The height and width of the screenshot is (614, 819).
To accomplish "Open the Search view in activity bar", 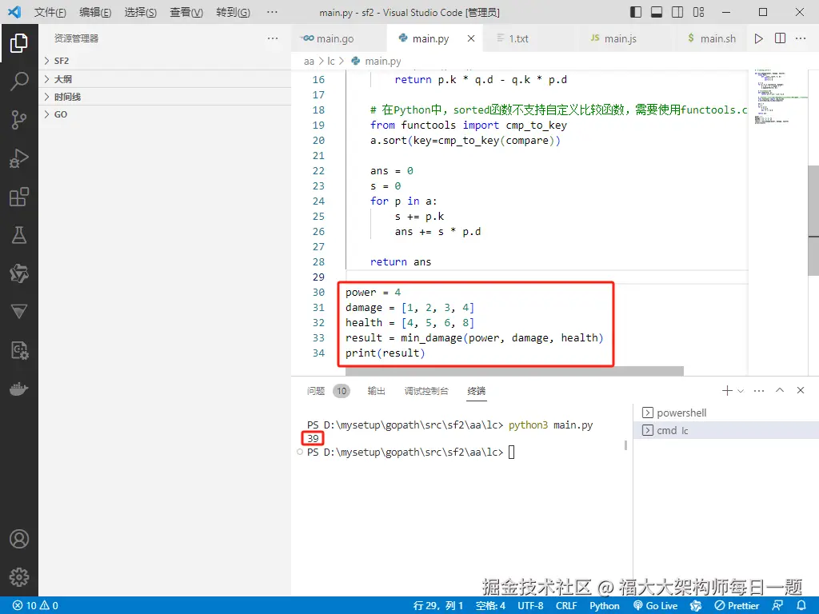I will click(x=19, y=82).
